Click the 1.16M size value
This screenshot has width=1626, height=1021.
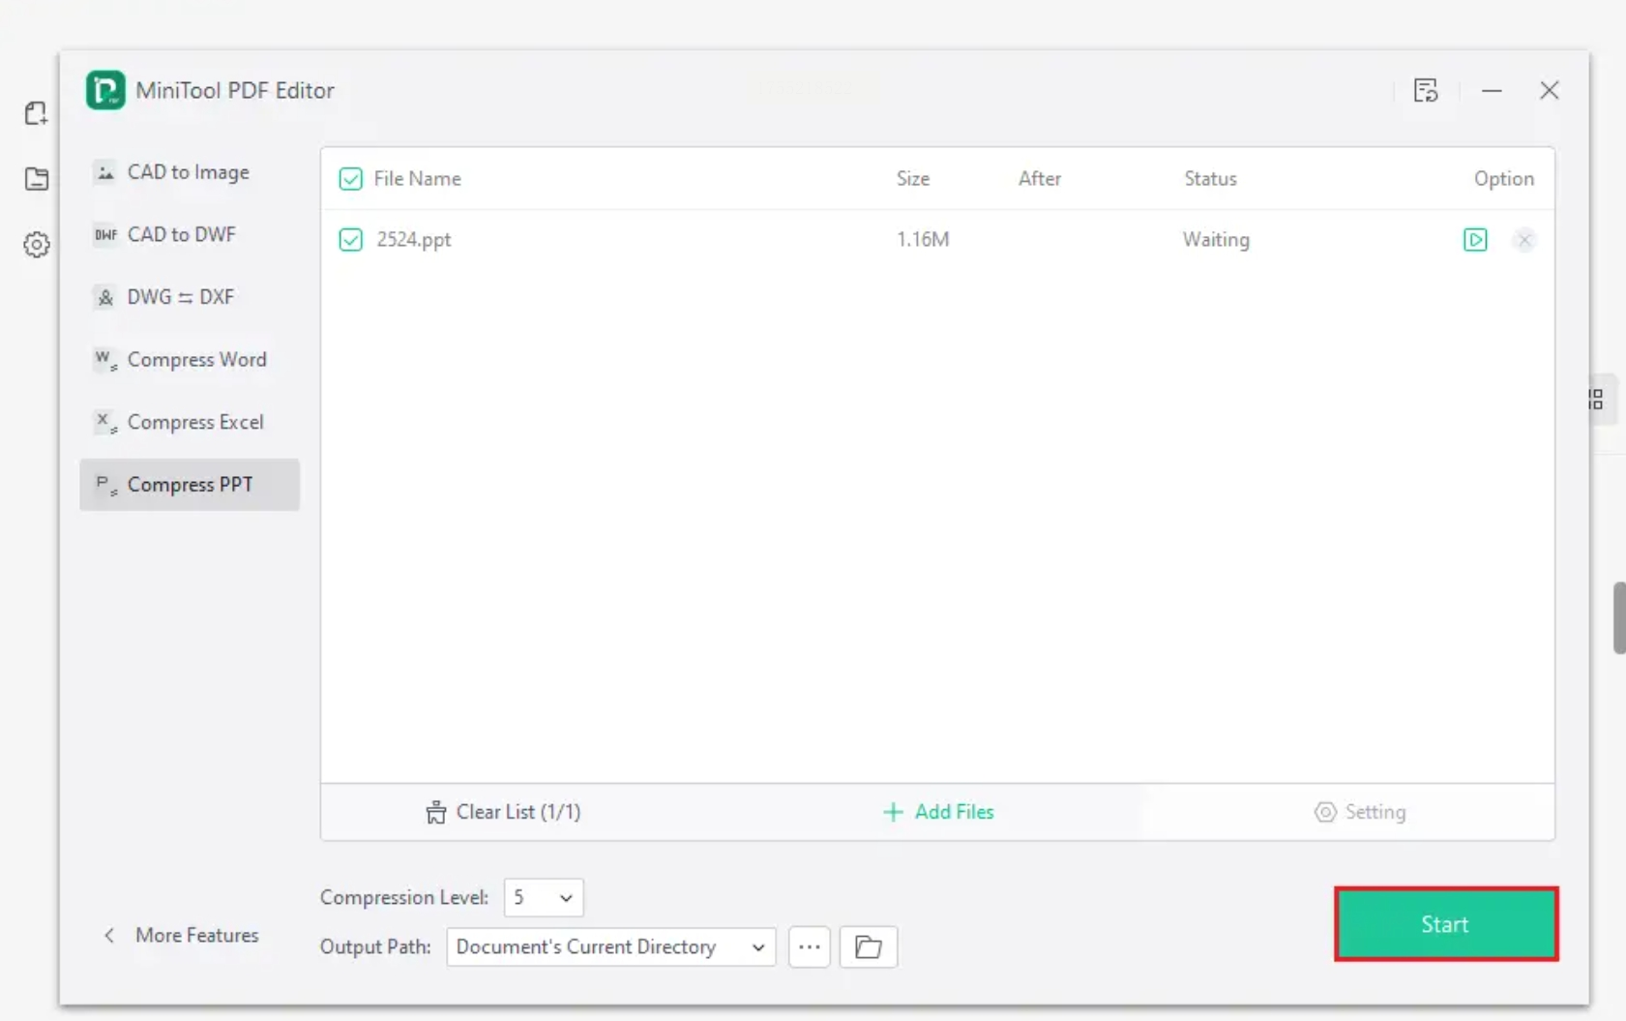[x=923, y=239]
